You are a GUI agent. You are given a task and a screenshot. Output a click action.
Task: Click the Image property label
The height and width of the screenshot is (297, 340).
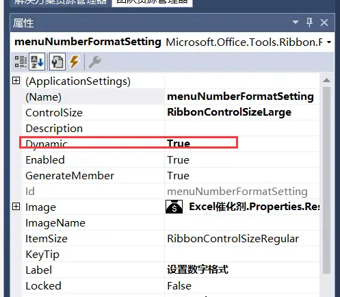click(x=40, y=207)
